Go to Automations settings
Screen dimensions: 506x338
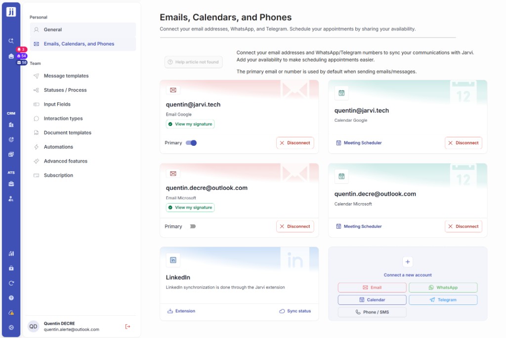click(x=83, y=147)
